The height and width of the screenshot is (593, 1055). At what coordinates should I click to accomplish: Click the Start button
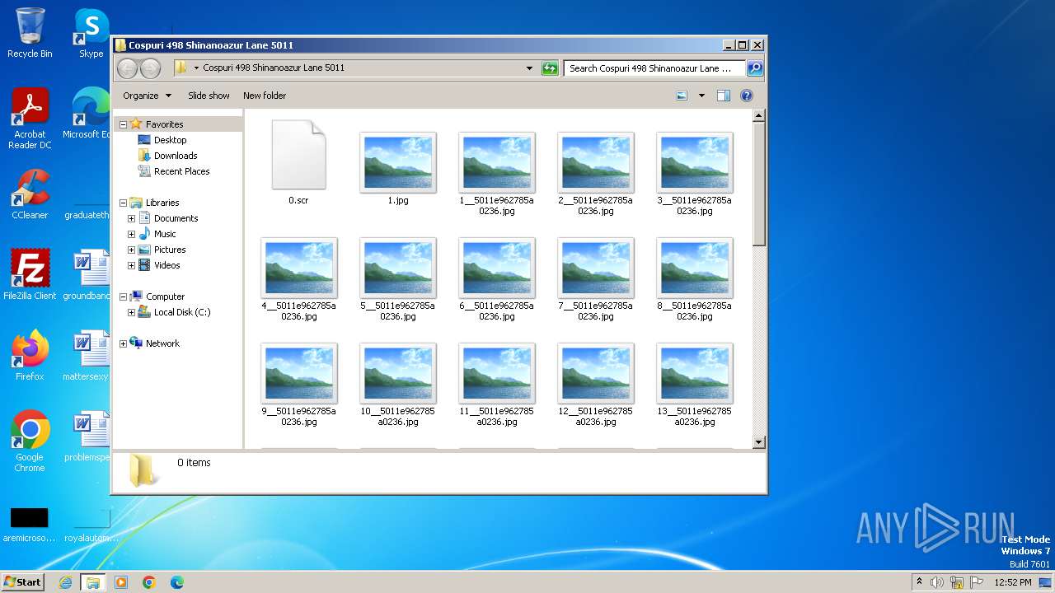22,581
